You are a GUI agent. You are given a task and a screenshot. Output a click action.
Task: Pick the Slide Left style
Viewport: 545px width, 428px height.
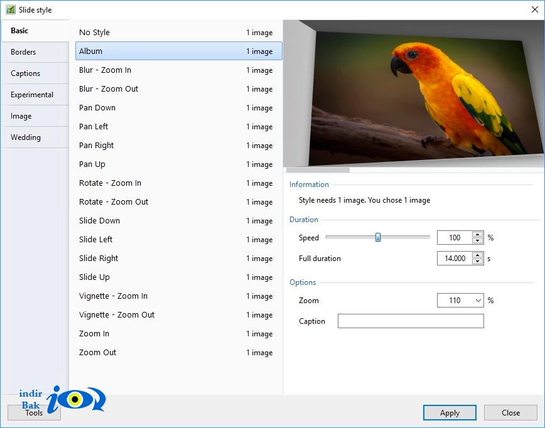(179, 239)
